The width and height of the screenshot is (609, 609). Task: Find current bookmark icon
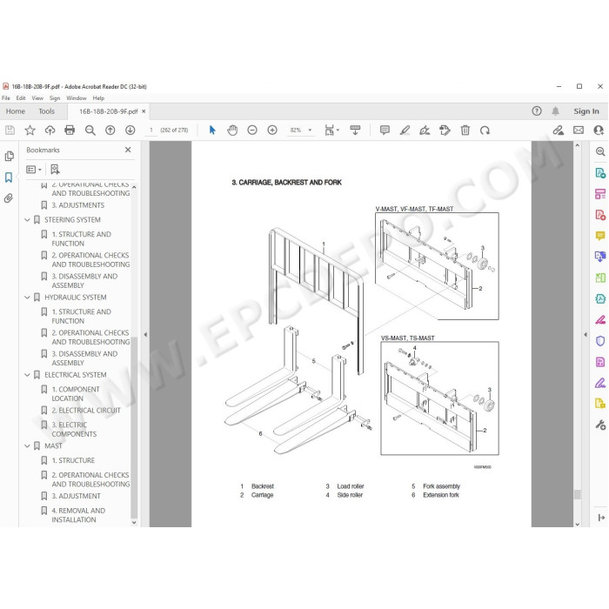(x=55, y=170)
